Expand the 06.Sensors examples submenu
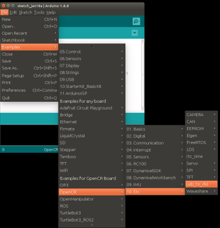 [x=92, y=59]
